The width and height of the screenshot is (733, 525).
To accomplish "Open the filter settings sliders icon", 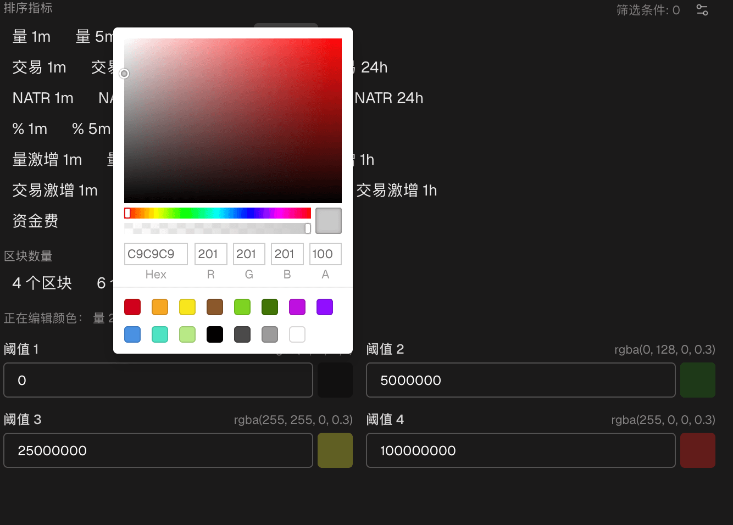I will click(x=702, y=10).
